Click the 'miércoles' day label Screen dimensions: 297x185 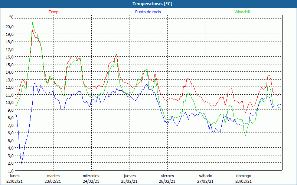pos(91,176)
